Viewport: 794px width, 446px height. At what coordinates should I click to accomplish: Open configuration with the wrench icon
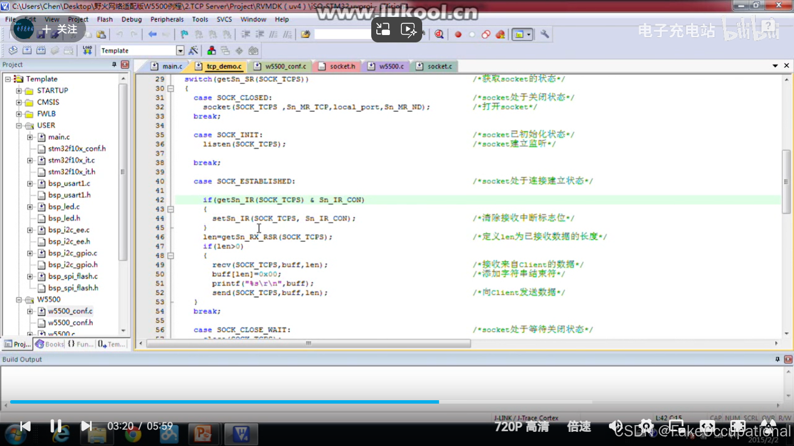click(x=544, y=34)
